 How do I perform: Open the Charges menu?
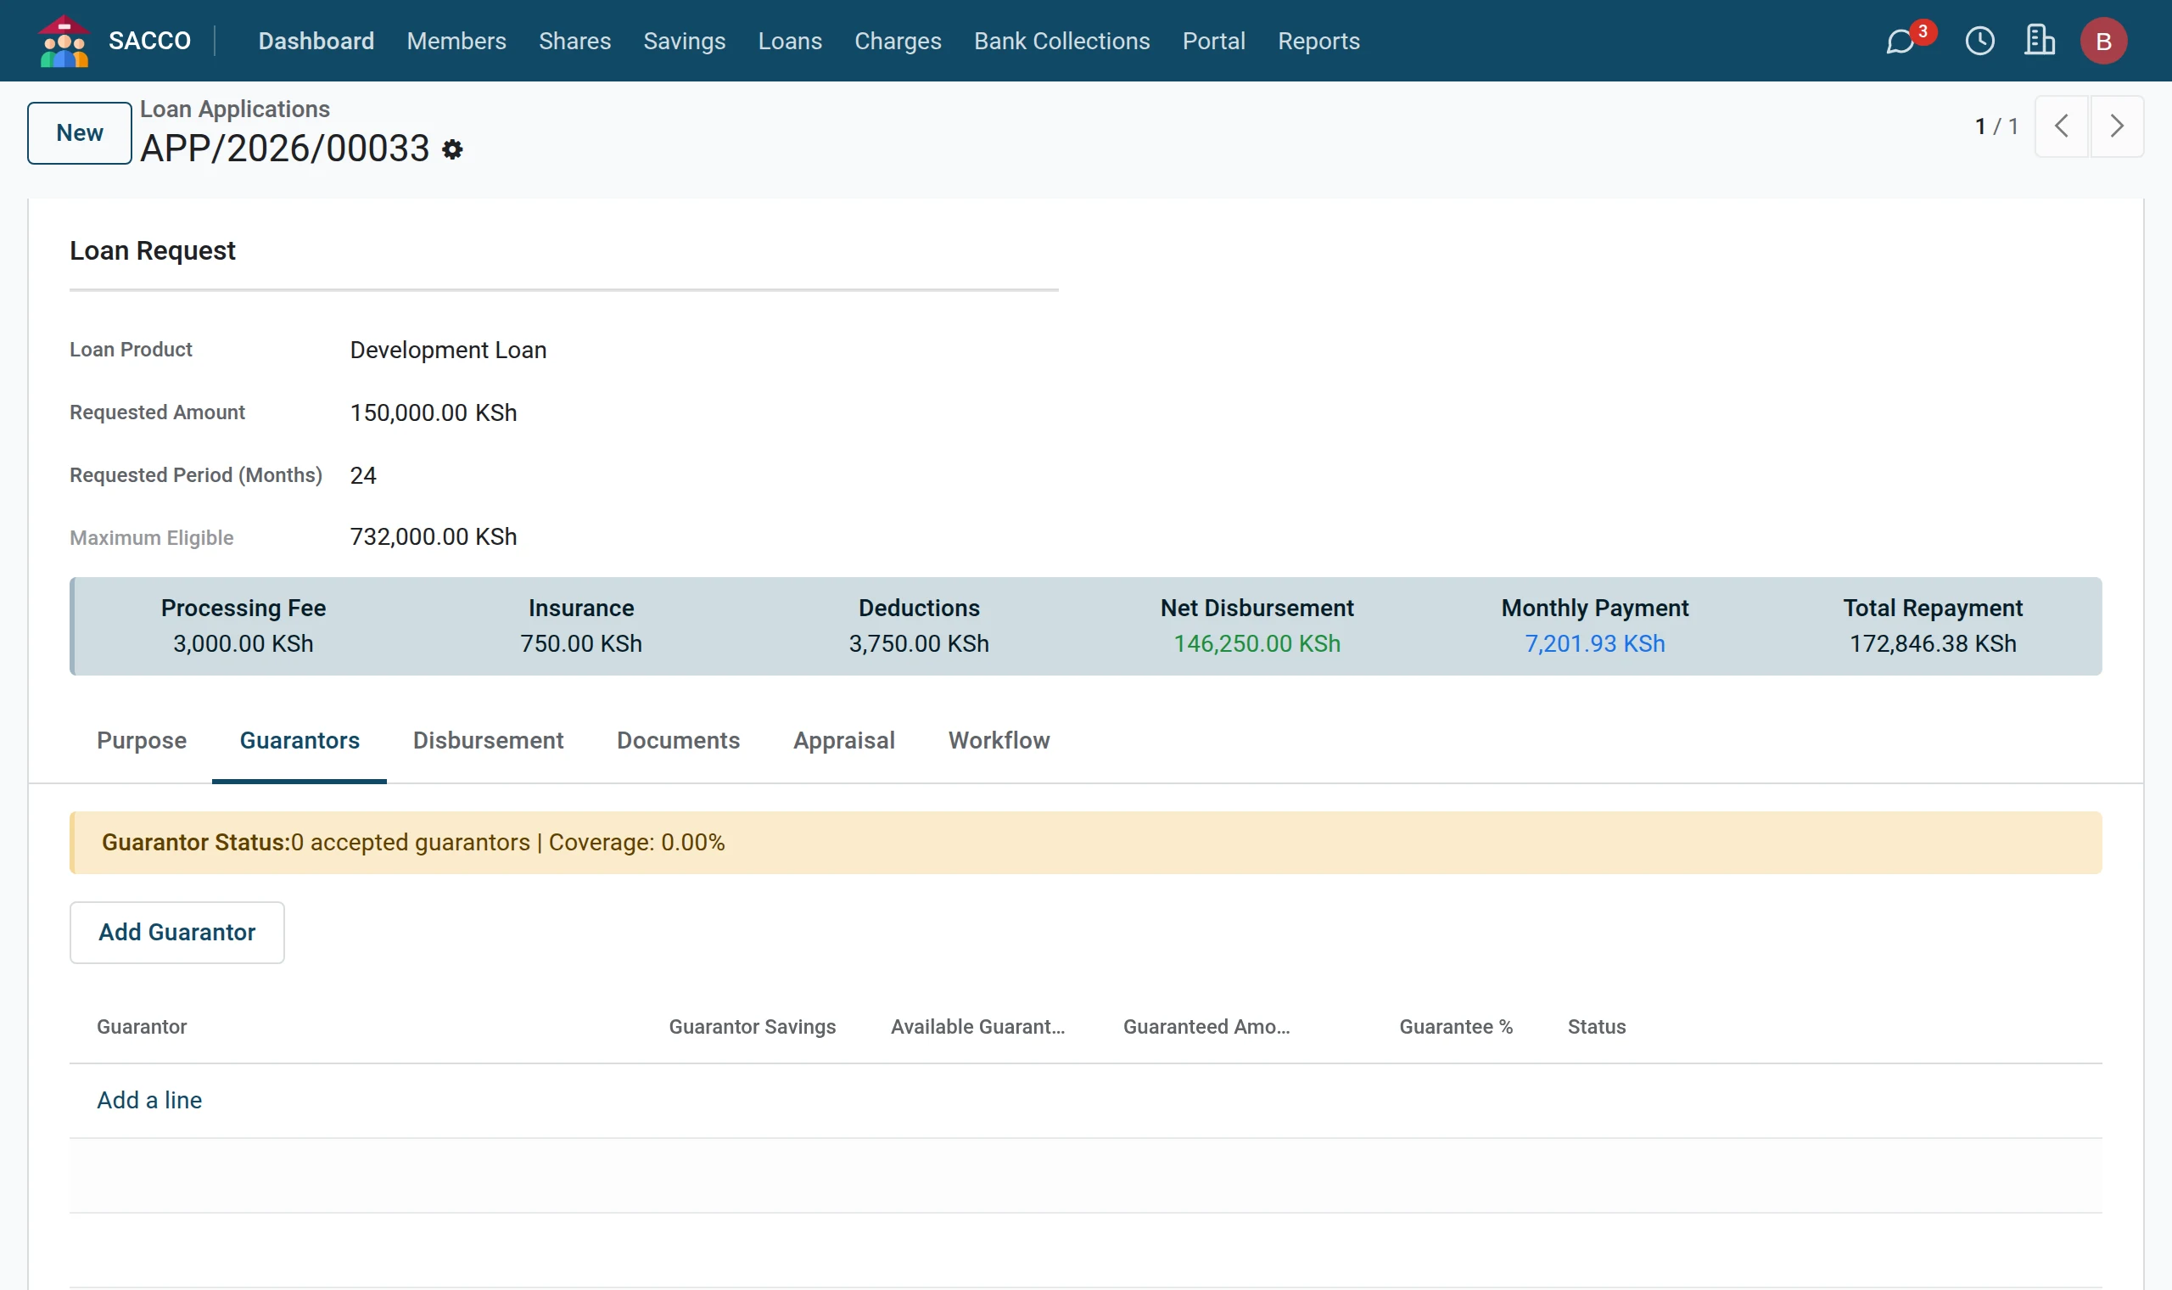[x=898, y=41]
